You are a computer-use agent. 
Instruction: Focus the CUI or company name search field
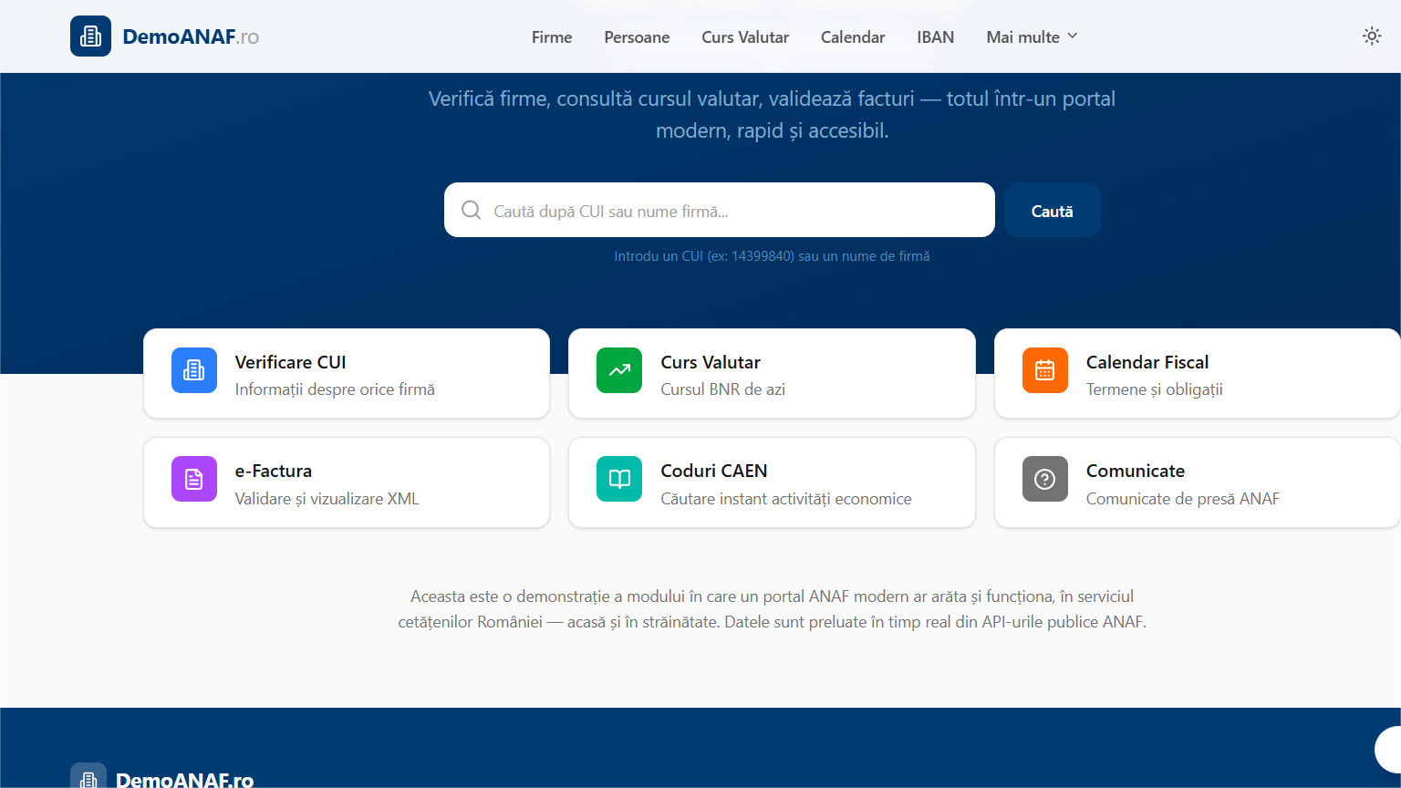[730, 211]
